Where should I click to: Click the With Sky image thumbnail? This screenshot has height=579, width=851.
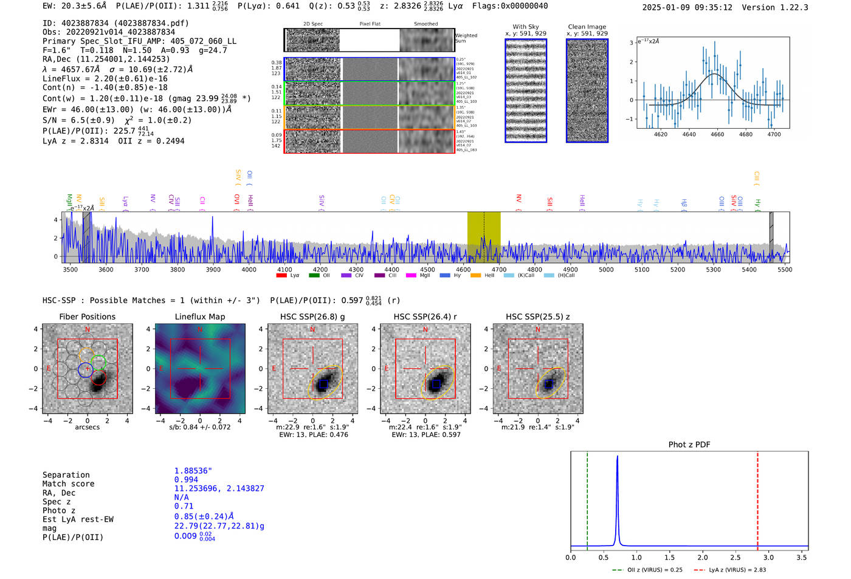click(526, 91)
